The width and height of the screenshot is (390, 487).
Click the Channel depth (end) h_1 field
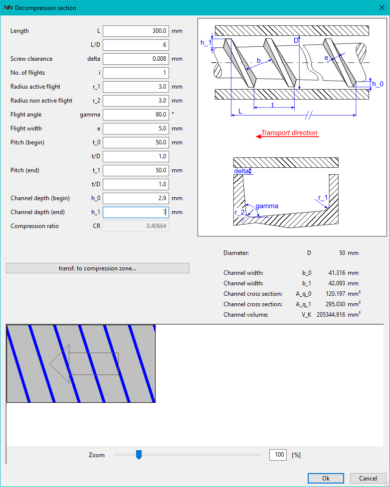[136, 213]
